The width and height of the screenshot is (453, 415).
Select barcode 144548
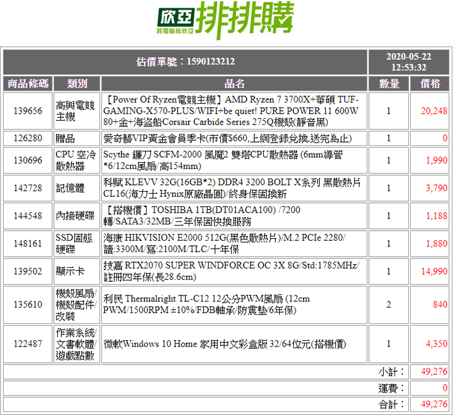tap(28, 216)
